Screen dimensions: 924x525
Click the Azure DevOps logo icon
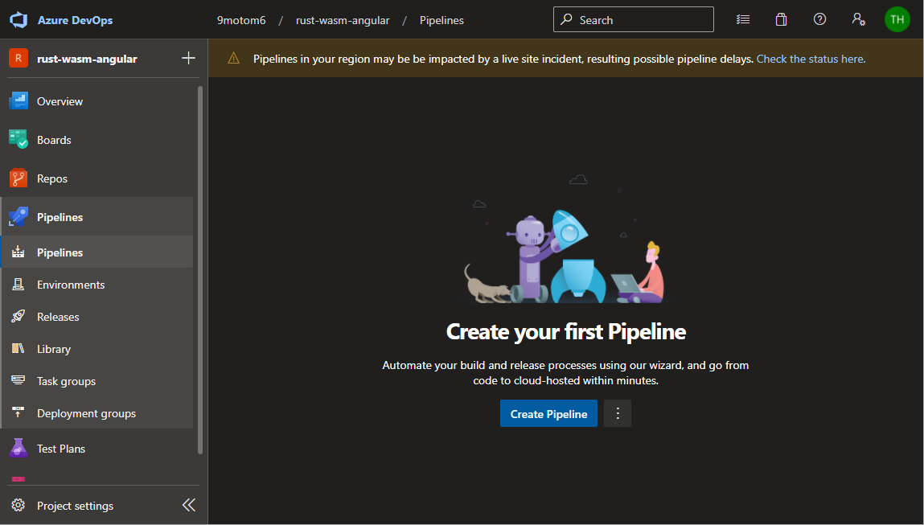pos(18,20)
